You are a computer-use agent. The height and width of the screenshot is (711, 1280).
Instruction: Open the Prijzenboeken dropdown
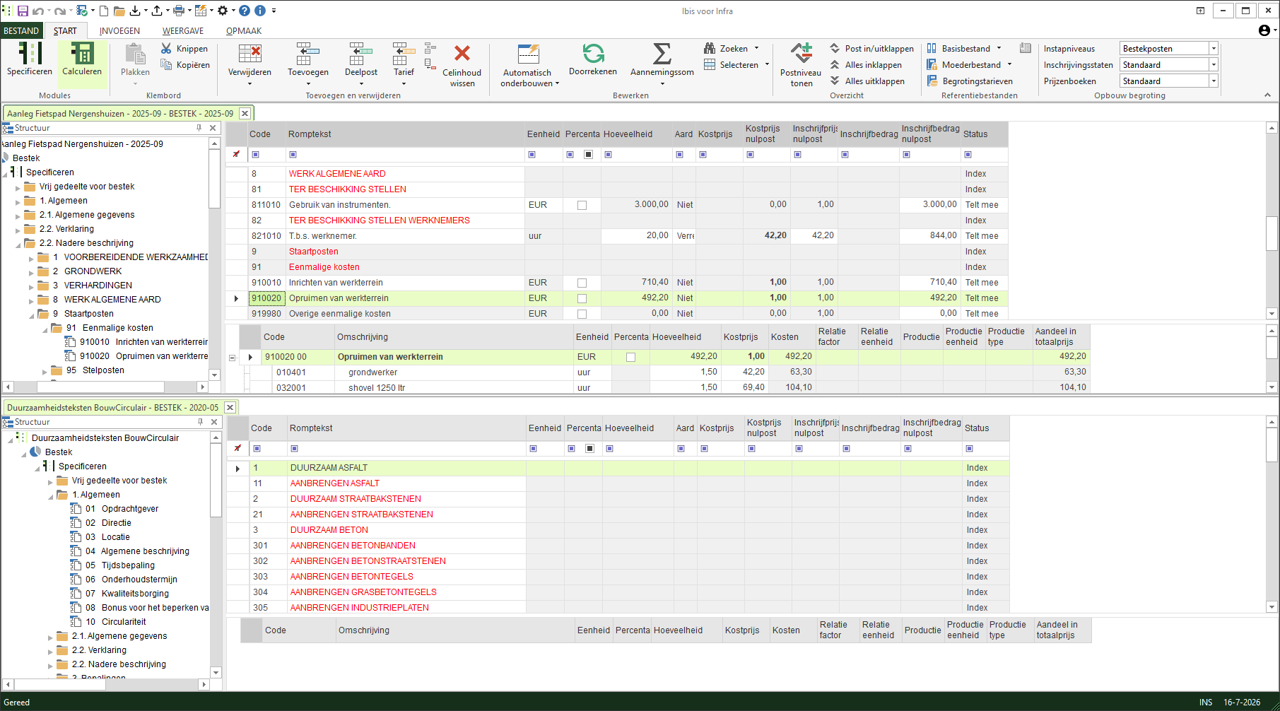(x=1213, y=81)
